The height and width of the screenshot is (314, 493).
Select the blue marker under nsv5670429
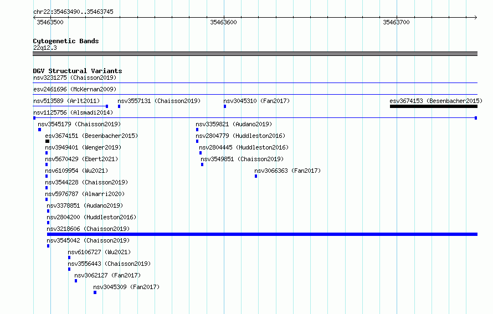click(x=47, y=164)
